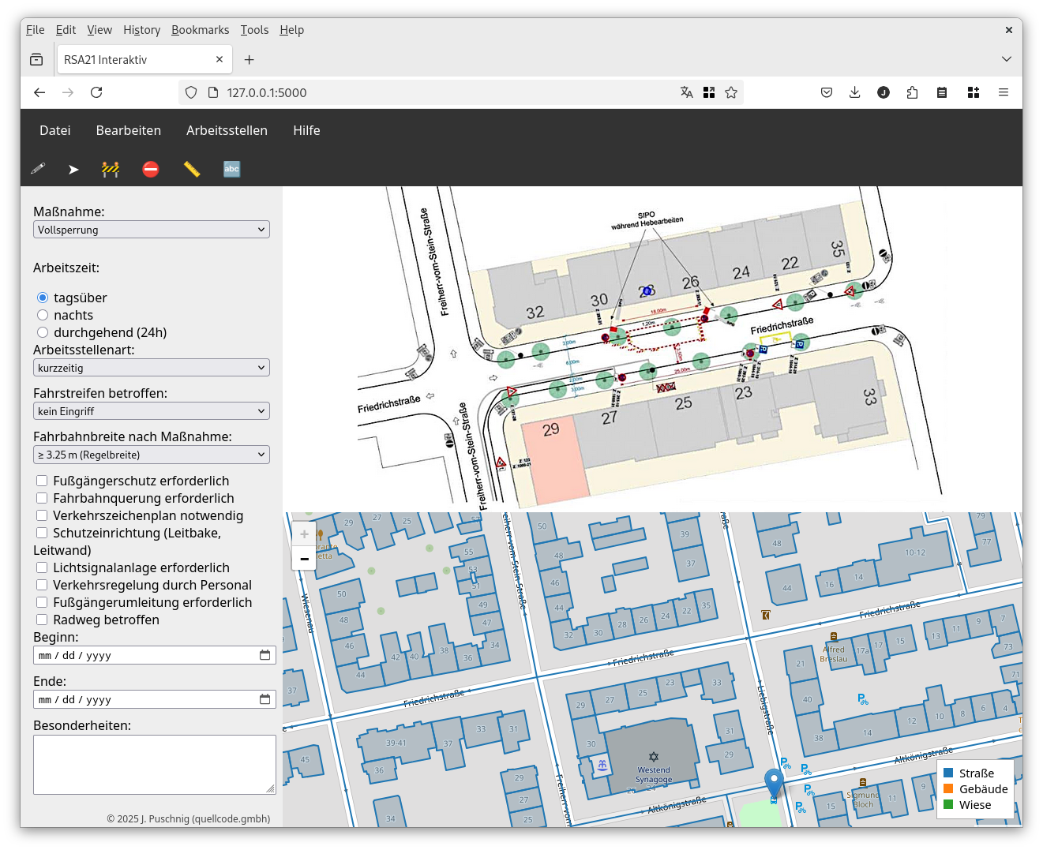Open the Bearbeiten menu
The height and width of the screenshot is (850, 1043).
point(129,130)
